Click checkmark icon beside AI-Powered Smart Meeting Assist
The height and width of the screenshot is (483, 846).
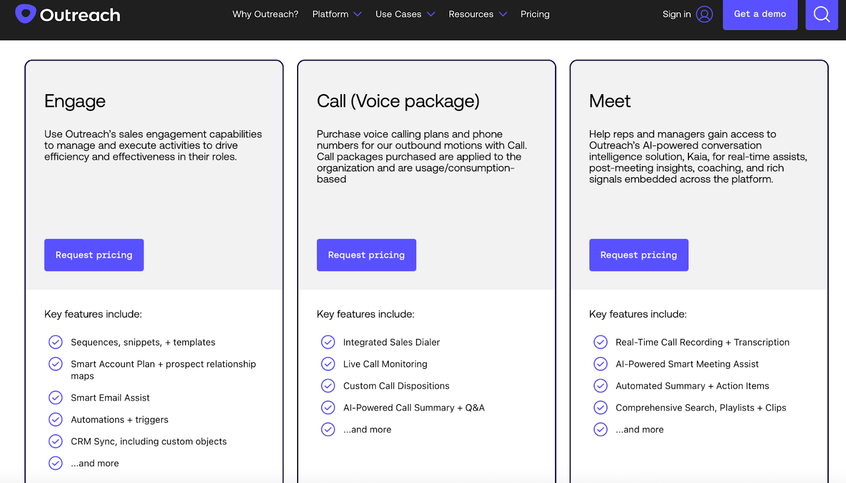pyautogui.click(x=601, y=364)
